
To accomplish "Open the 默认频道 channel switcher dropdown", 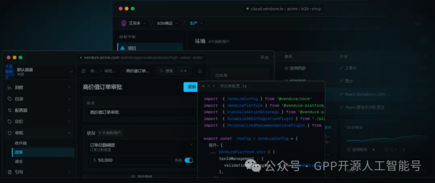I will (x=71, y=72).
